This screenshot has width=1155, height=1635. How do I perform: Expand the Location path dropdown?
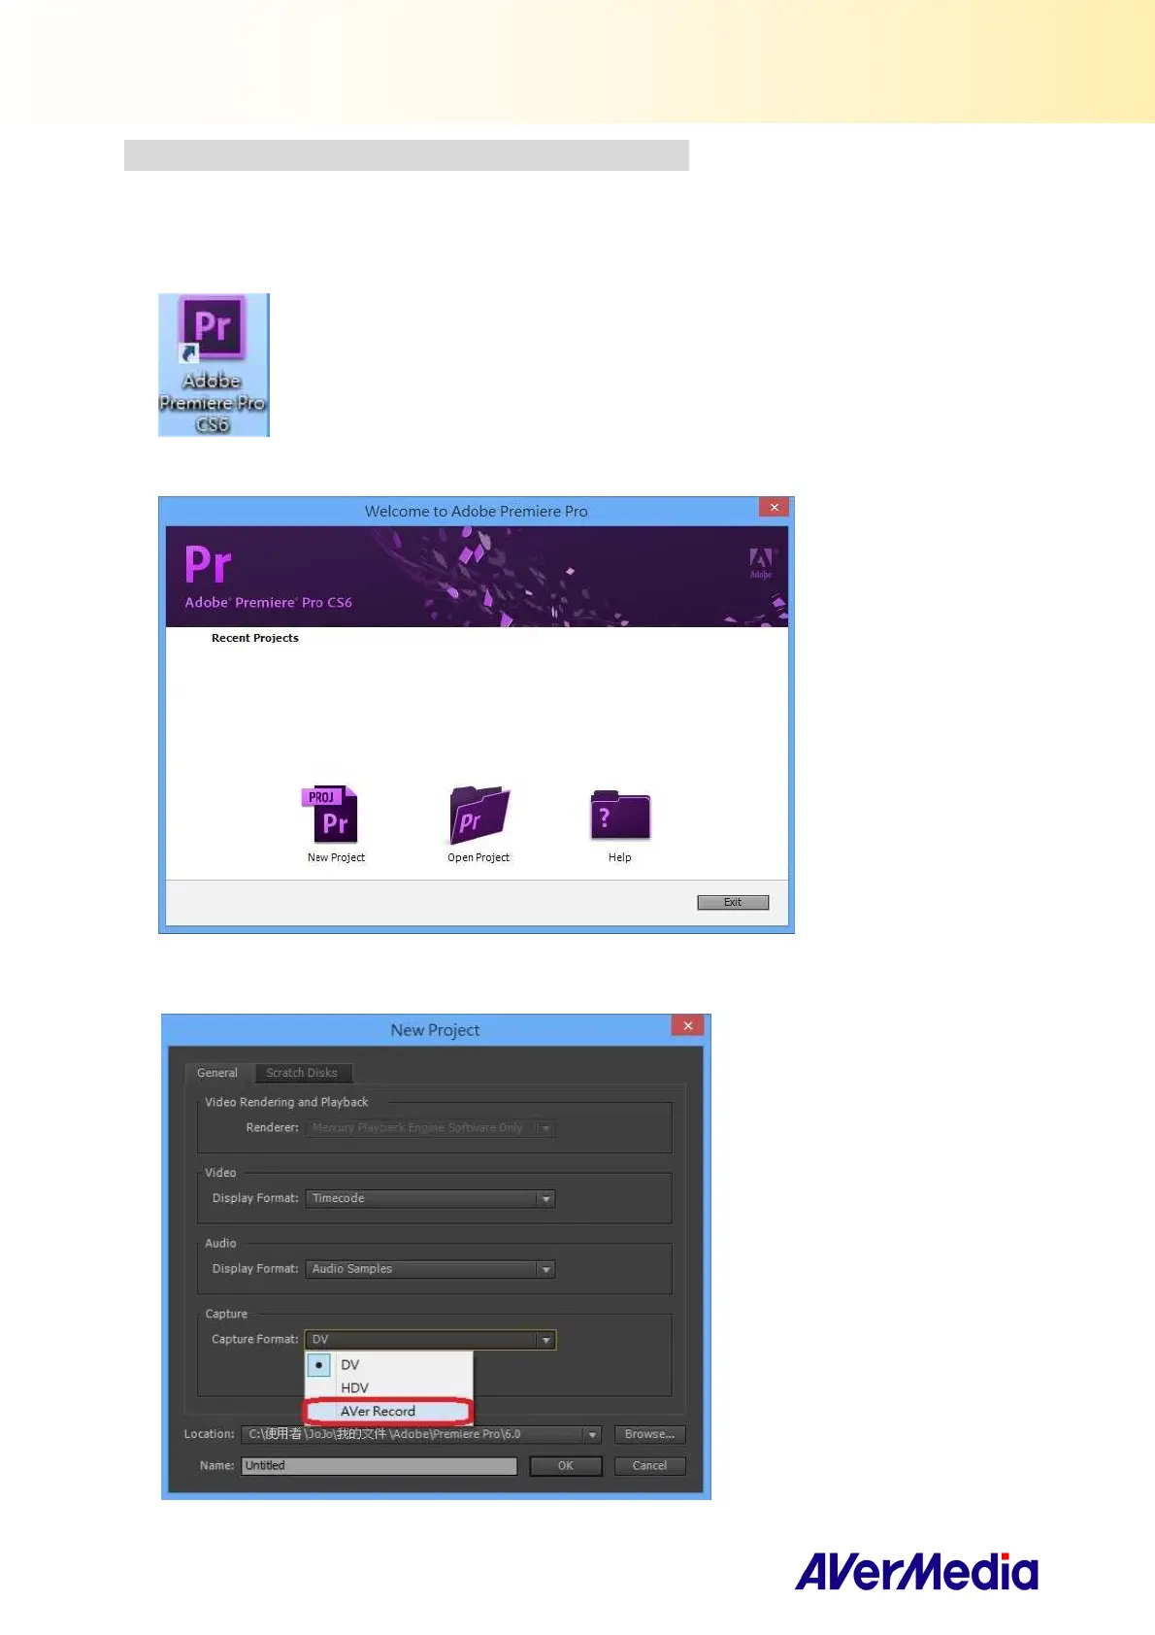point(591,1435)
